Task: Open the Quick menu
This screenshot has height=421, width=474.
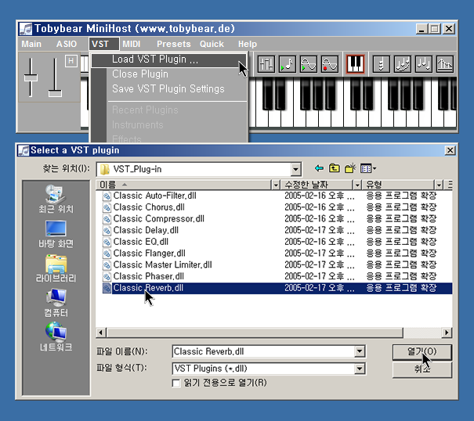Action: [x=212, y=44]
